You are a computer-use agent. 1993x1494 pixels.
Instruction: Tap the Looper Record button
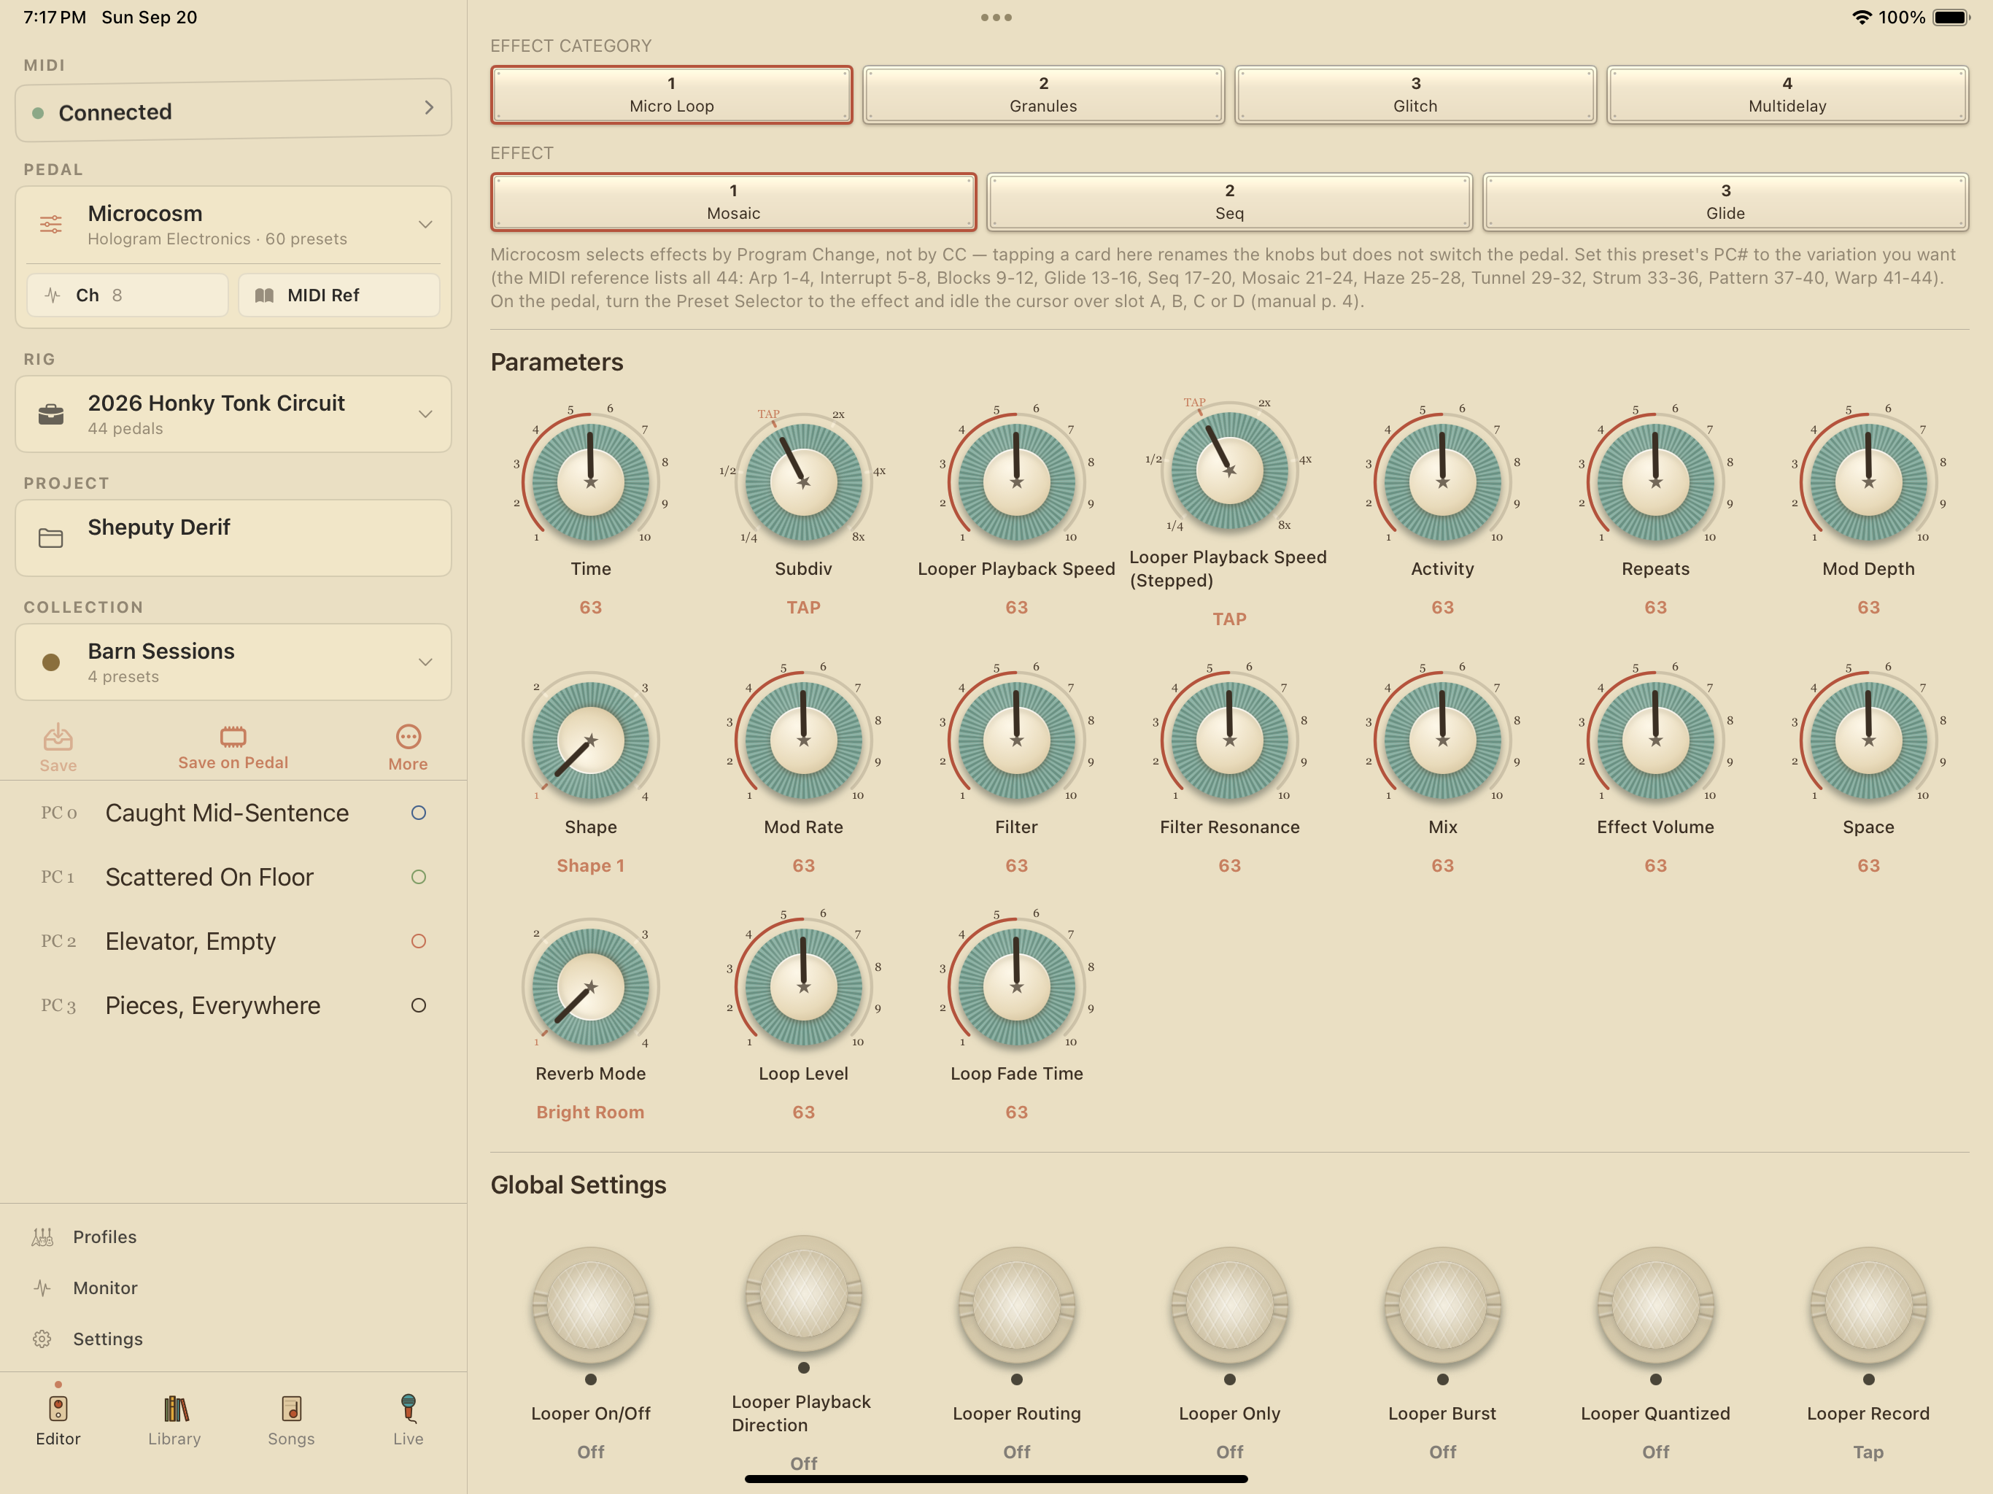(x=1869, y=1306)
